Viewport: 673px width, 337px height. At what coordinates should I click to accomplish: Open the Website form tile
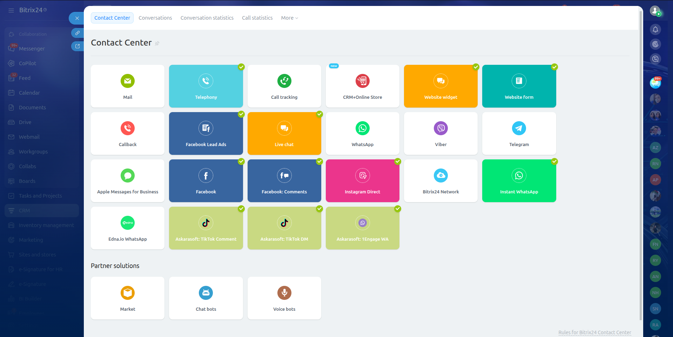pos(519,86)
